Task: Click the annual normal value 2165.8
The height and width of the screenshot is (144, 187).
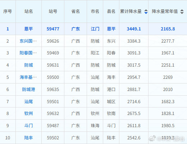Action: pyautogui.click(x=168, y=29)
